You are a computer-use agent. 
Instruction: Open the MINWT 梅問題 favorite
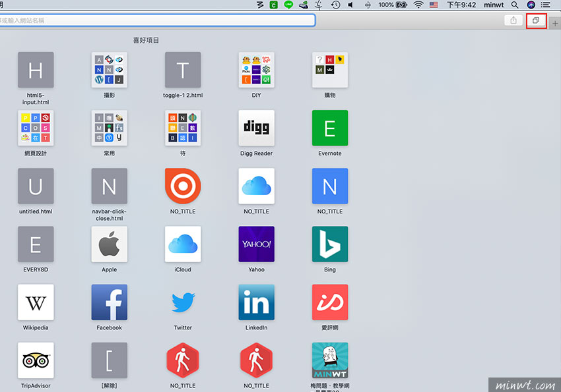point(330,360)
